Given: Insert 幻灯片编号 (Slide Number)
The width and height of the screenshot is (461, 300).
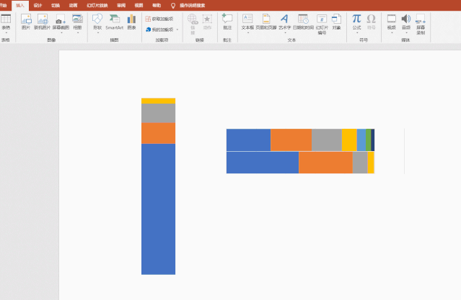Looking at the screenshot, I should tap(322, 22).
